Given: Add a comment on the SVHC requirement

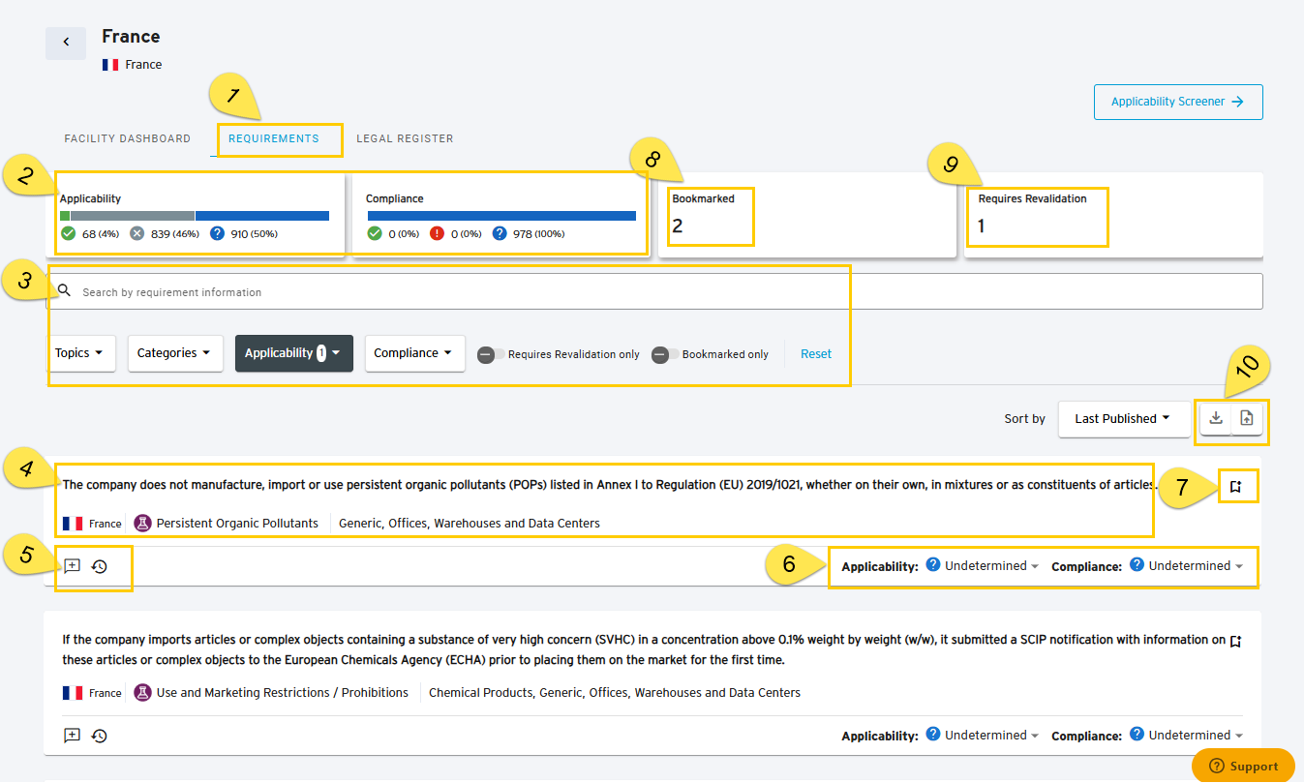Looking at the screenshot, I should (72, 736).
